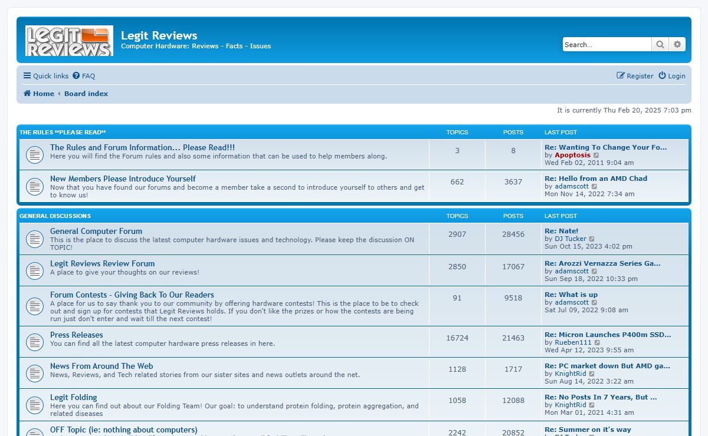This screenshot has width=708, height=436.
Task: Open the Press Releases forum
Action: coord(77,335)
